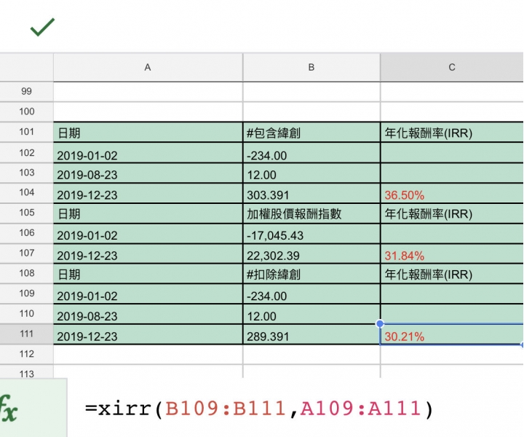Click row 108 年化報酬率(IRR) cell
This screenshot has height=437, width=524.
(x=452, y=274)
